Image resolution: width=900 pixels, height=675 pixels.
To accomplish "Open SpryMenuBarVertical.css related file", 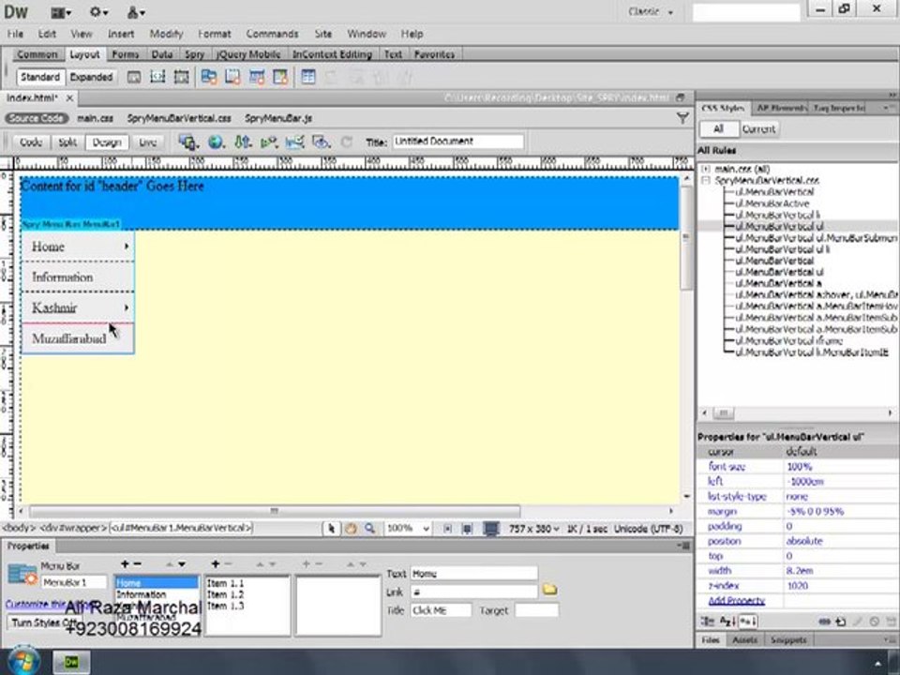I will pos(179,118).
